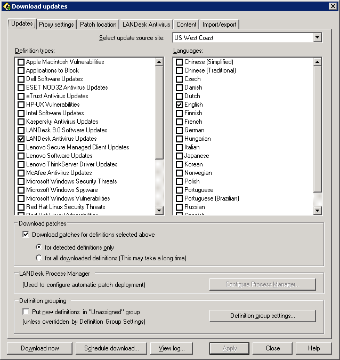Click the Close button at bottom

pos(272,348)
